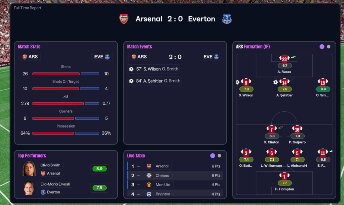
Task: Switch formation panel to the purple dot view
Action: (x=322, y=47)
